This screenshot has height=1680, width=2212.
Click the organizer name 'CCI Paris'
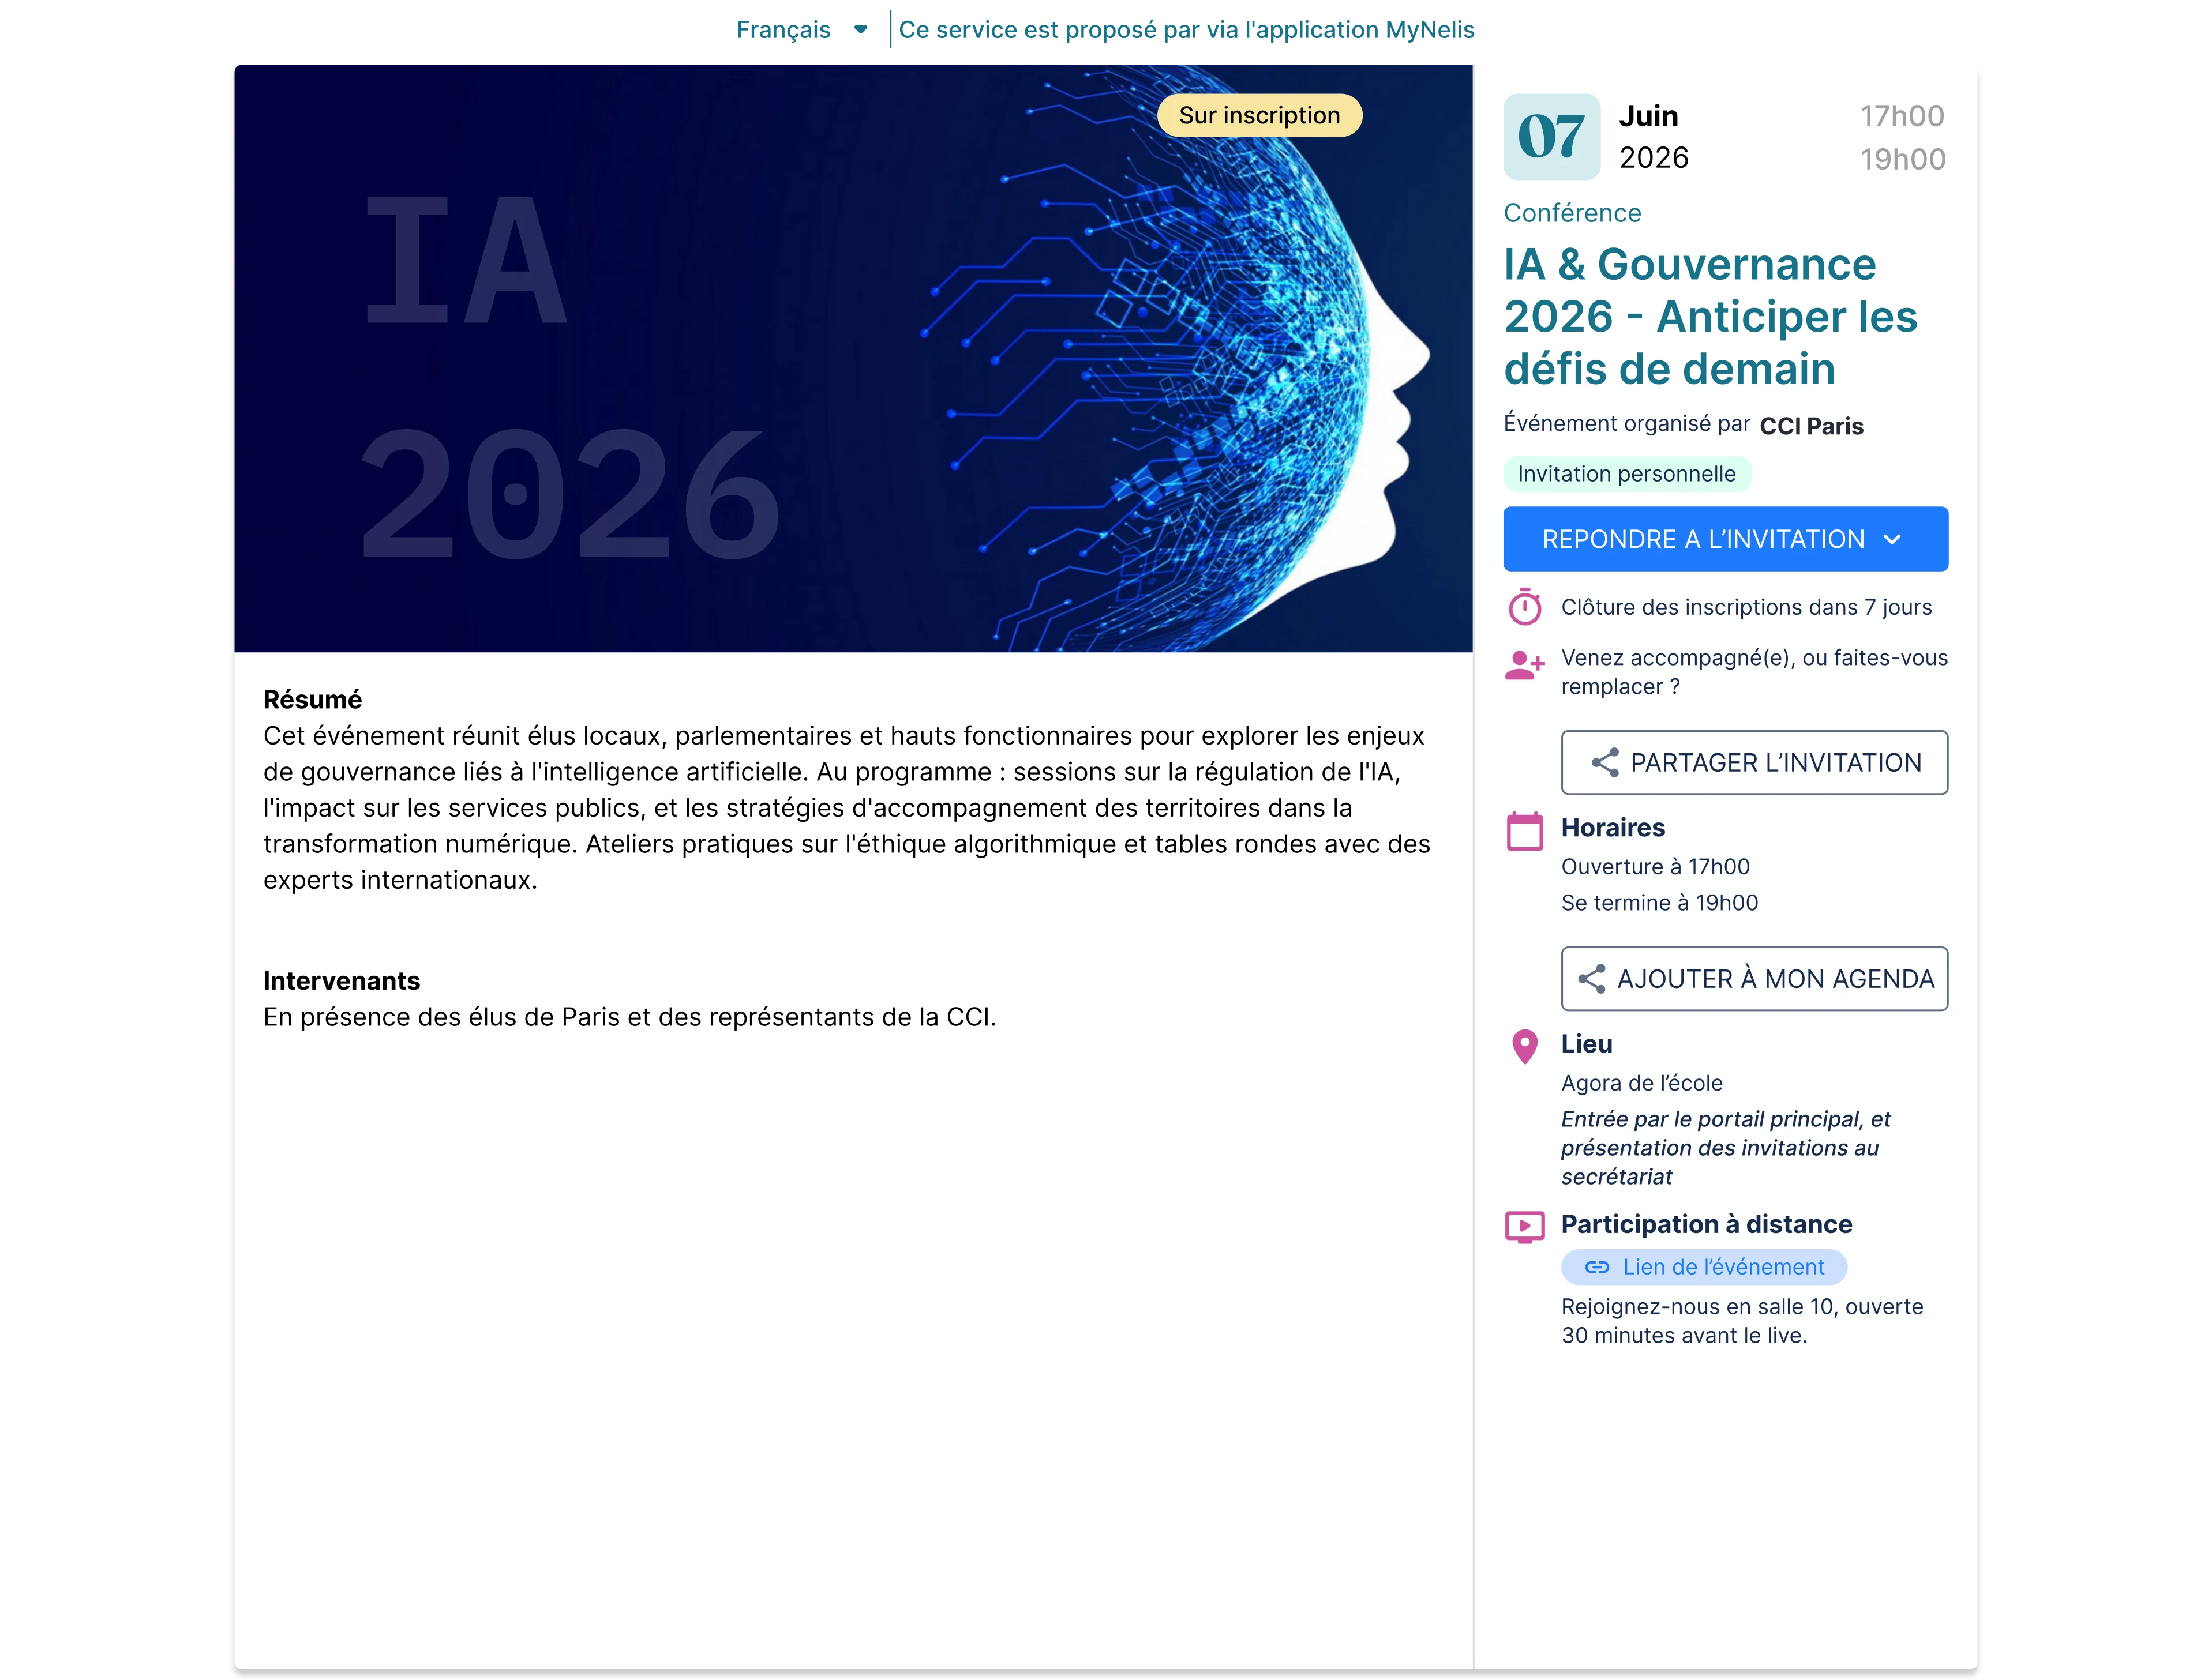tap(1811, 425)
